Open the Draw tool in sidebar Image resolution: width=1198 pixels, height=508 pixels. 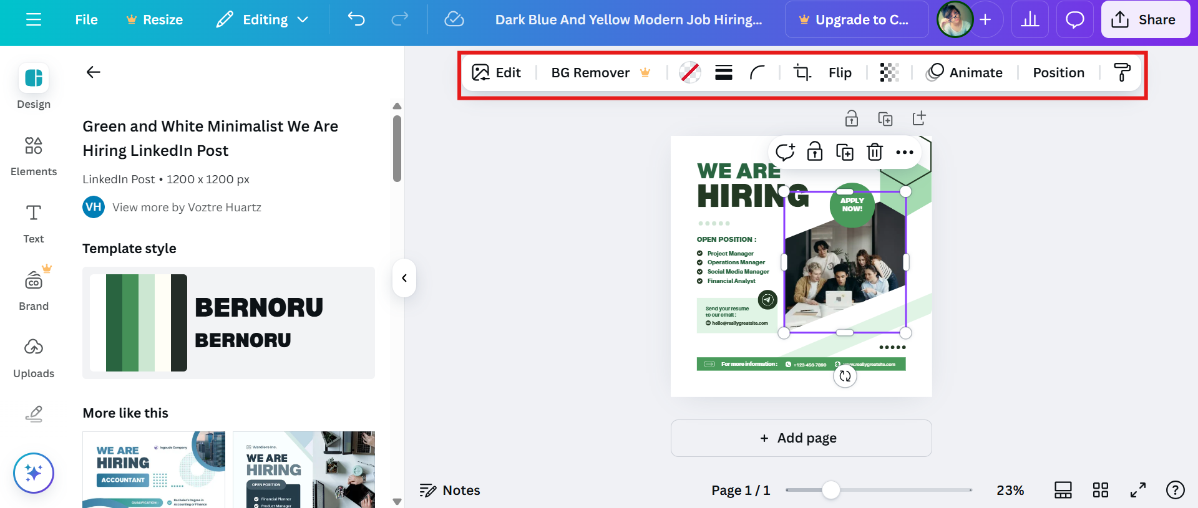point(34,414)
